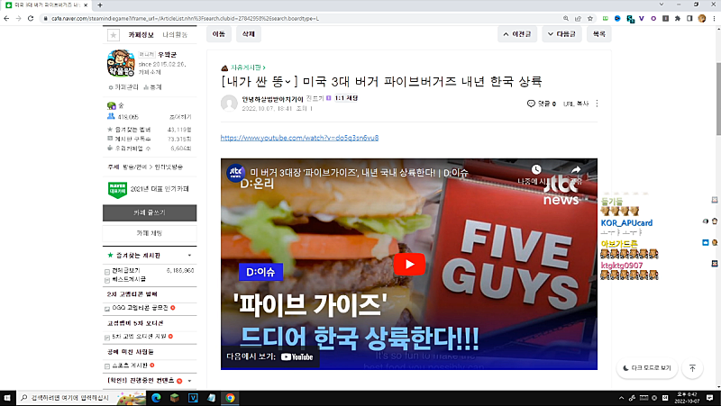Switch to 나의활동 tab
Image resolution: width=721 pixels, height=406 pixels.
(x=175, y=34)
